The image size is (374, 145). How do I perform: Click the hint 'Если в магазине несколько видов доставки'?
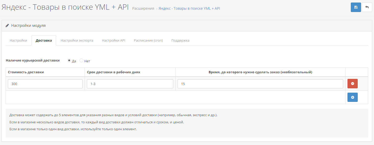[x=97, y=122]
